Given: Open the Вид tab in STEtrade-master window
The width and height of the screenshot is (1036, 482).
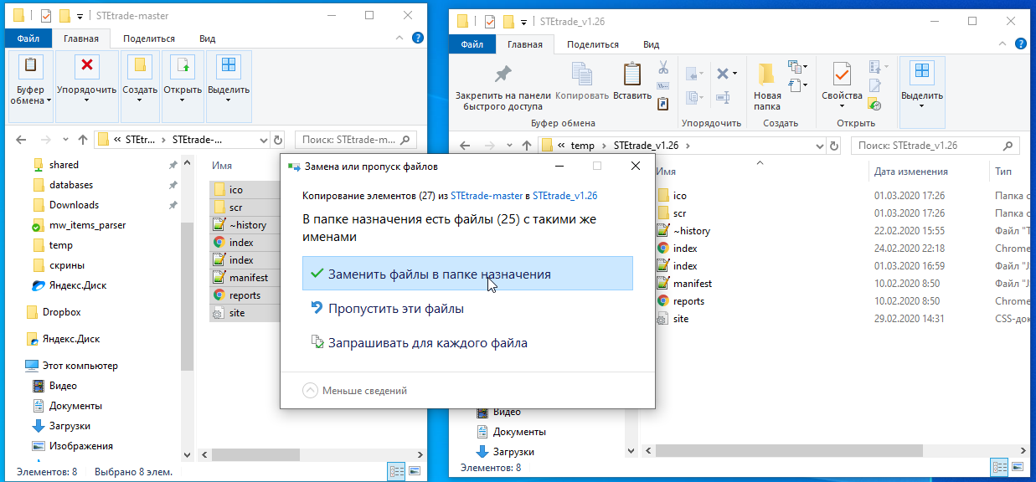Looking at the screenshot, I should pos(207,38).
